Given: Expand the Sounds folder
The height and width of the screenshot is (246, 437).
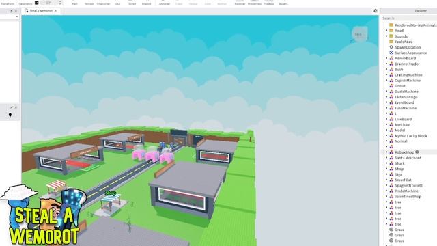Looking at the screenshot, I should click(386, 36).
